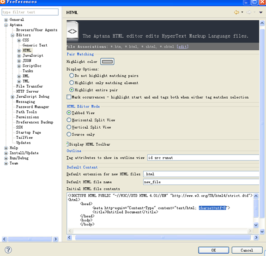Select TailView preference page

[x=24, y=137]
